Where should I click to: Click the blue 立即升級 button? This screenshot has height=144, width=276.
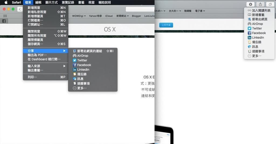[166, 25]
